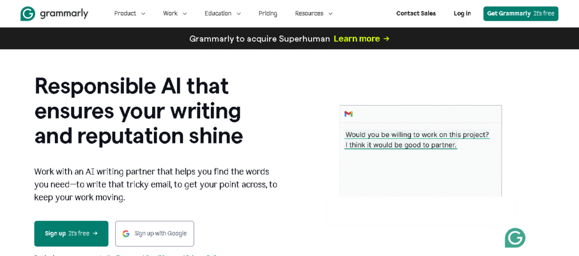
Task: Click the Gmail compose preview panel
Action: tap(420, 170)
